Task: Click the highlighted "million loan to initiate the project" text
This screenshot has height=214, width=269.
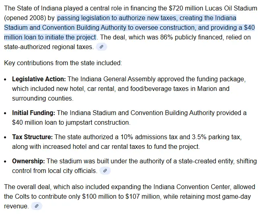Action: 50,37
